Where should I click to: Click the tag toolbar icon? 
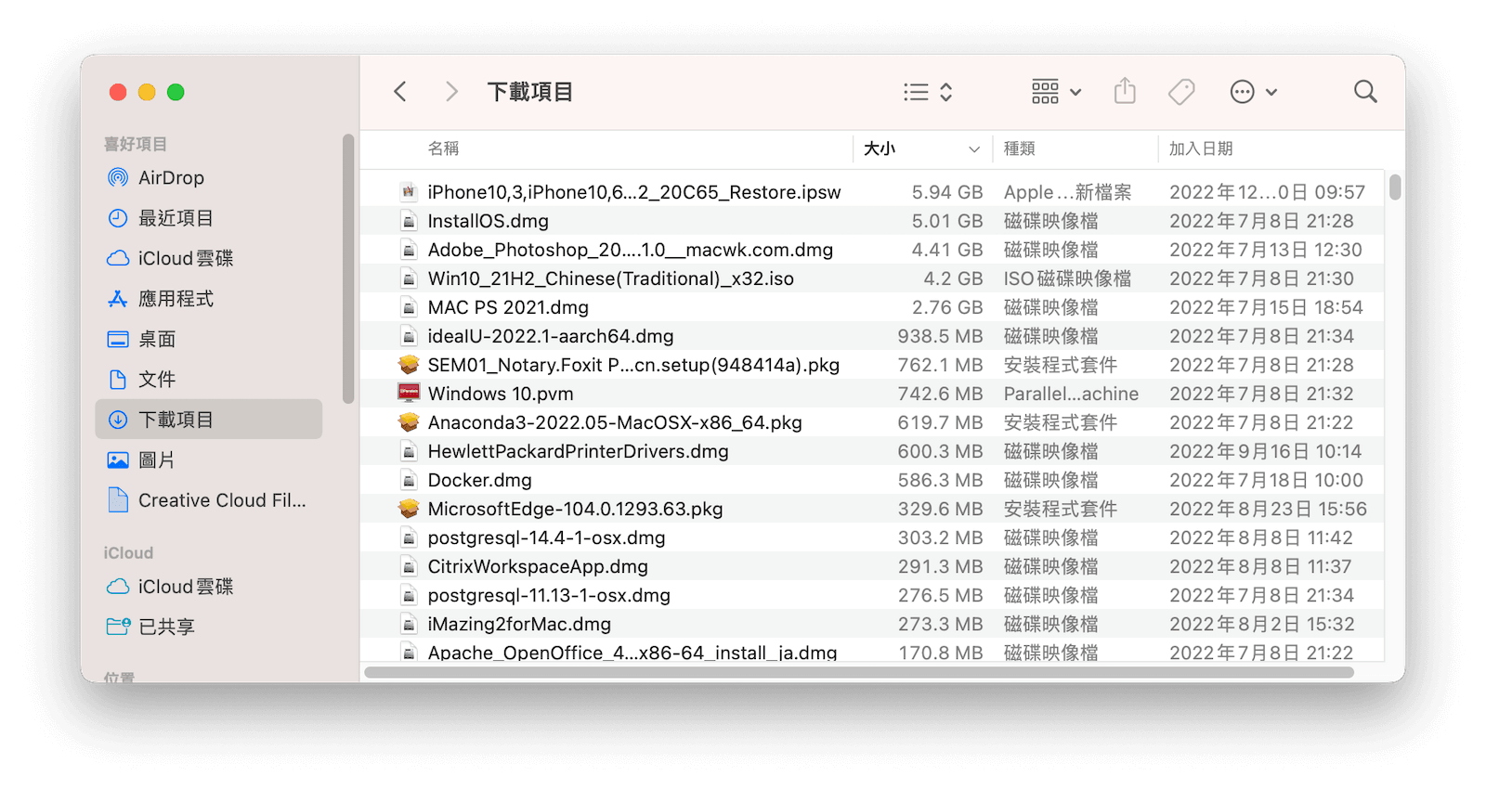(1181, 92)
